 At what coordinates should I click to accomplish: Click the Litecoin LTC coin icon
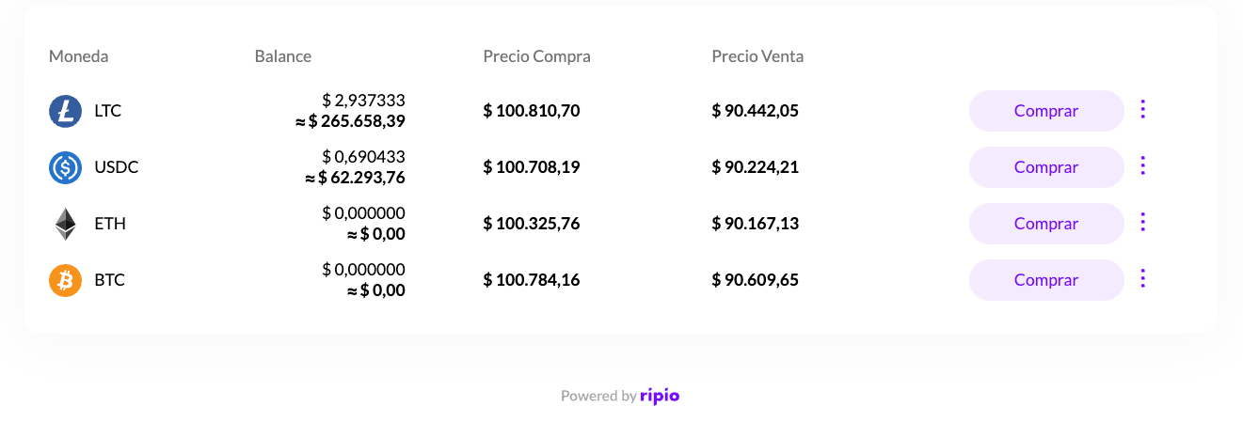[66, 111]
